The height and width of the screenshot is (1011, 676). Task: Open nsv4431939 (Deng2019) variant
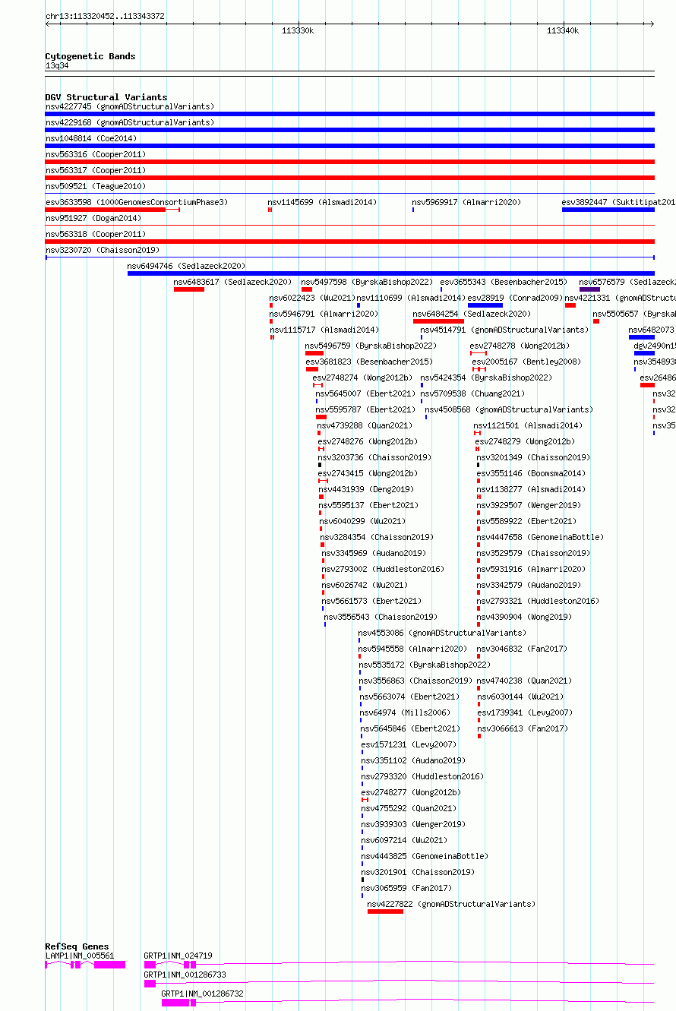367,489
